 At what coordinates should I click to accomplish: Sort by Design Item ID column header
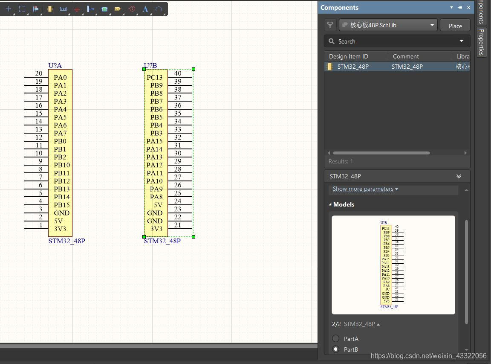click(x=349, y=56)
